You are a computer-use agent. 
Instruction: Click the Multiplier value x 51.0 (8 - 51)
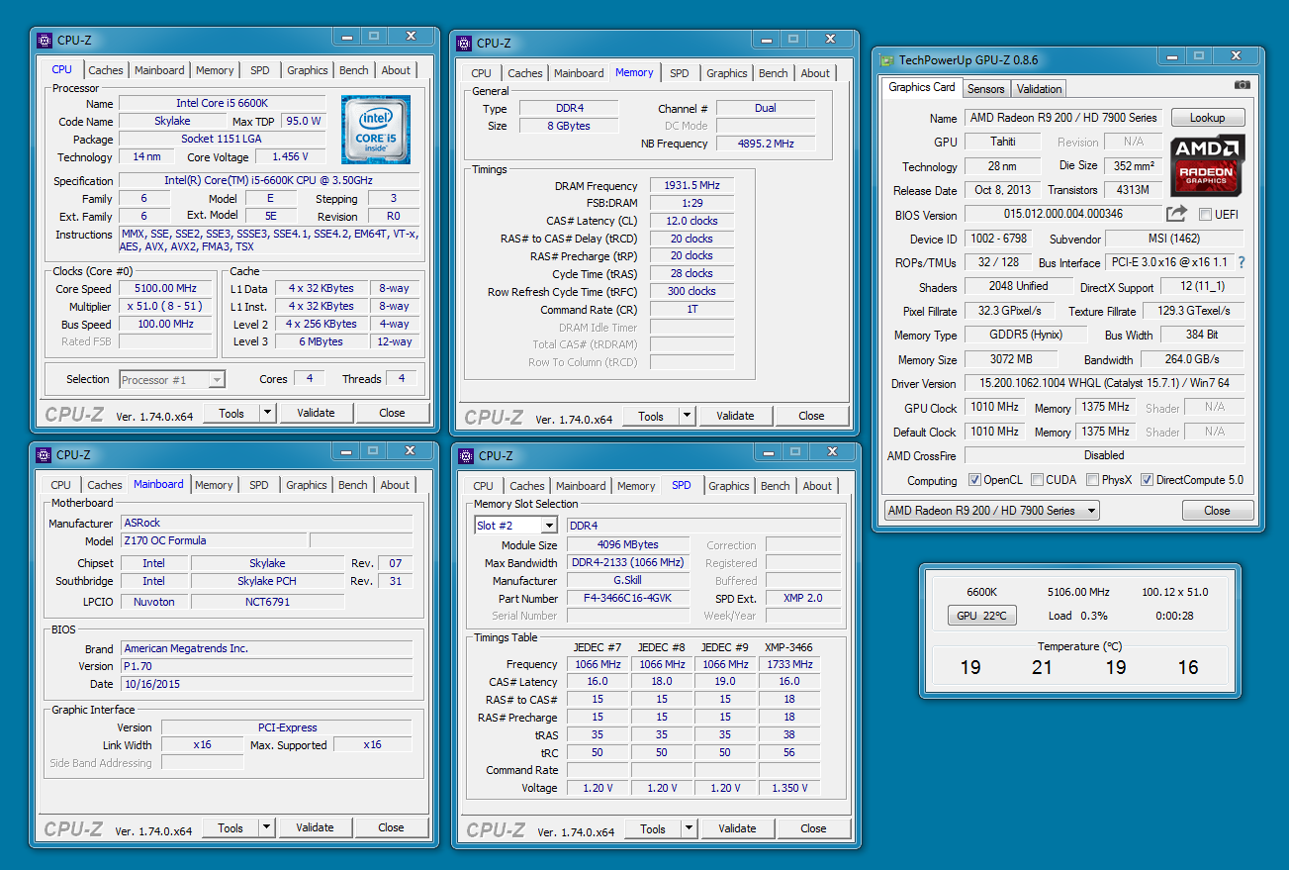(166, 307)
